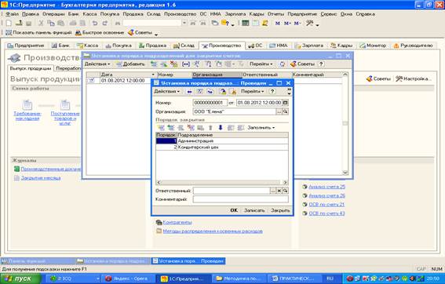Move row down with blue down arrow

pos(221,128)
